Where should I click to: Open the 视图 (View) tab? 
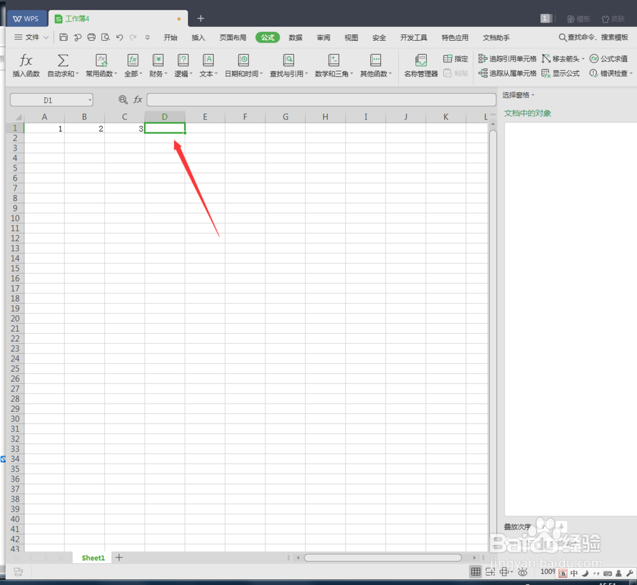[x=351, y=38]
